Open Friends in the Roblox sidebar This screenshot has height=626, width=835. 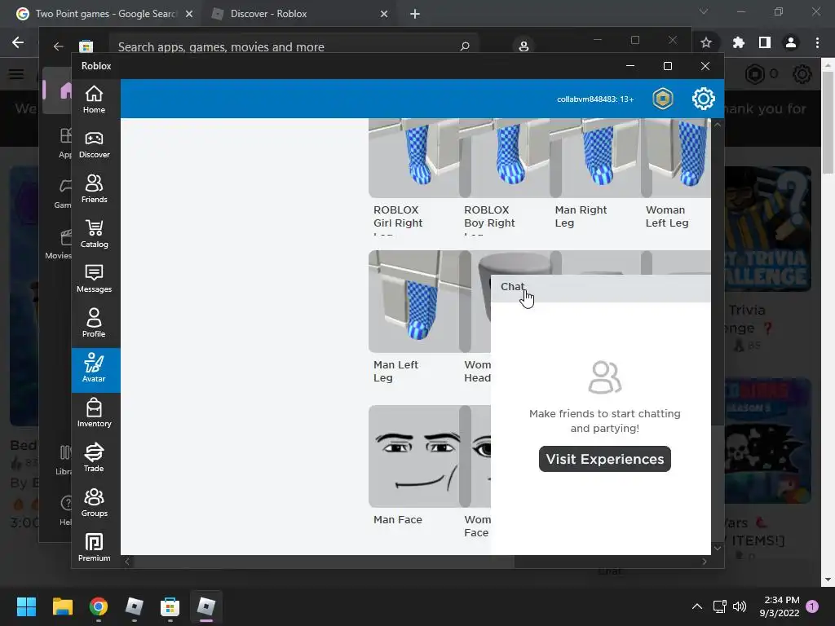click(x=95, y=189)
